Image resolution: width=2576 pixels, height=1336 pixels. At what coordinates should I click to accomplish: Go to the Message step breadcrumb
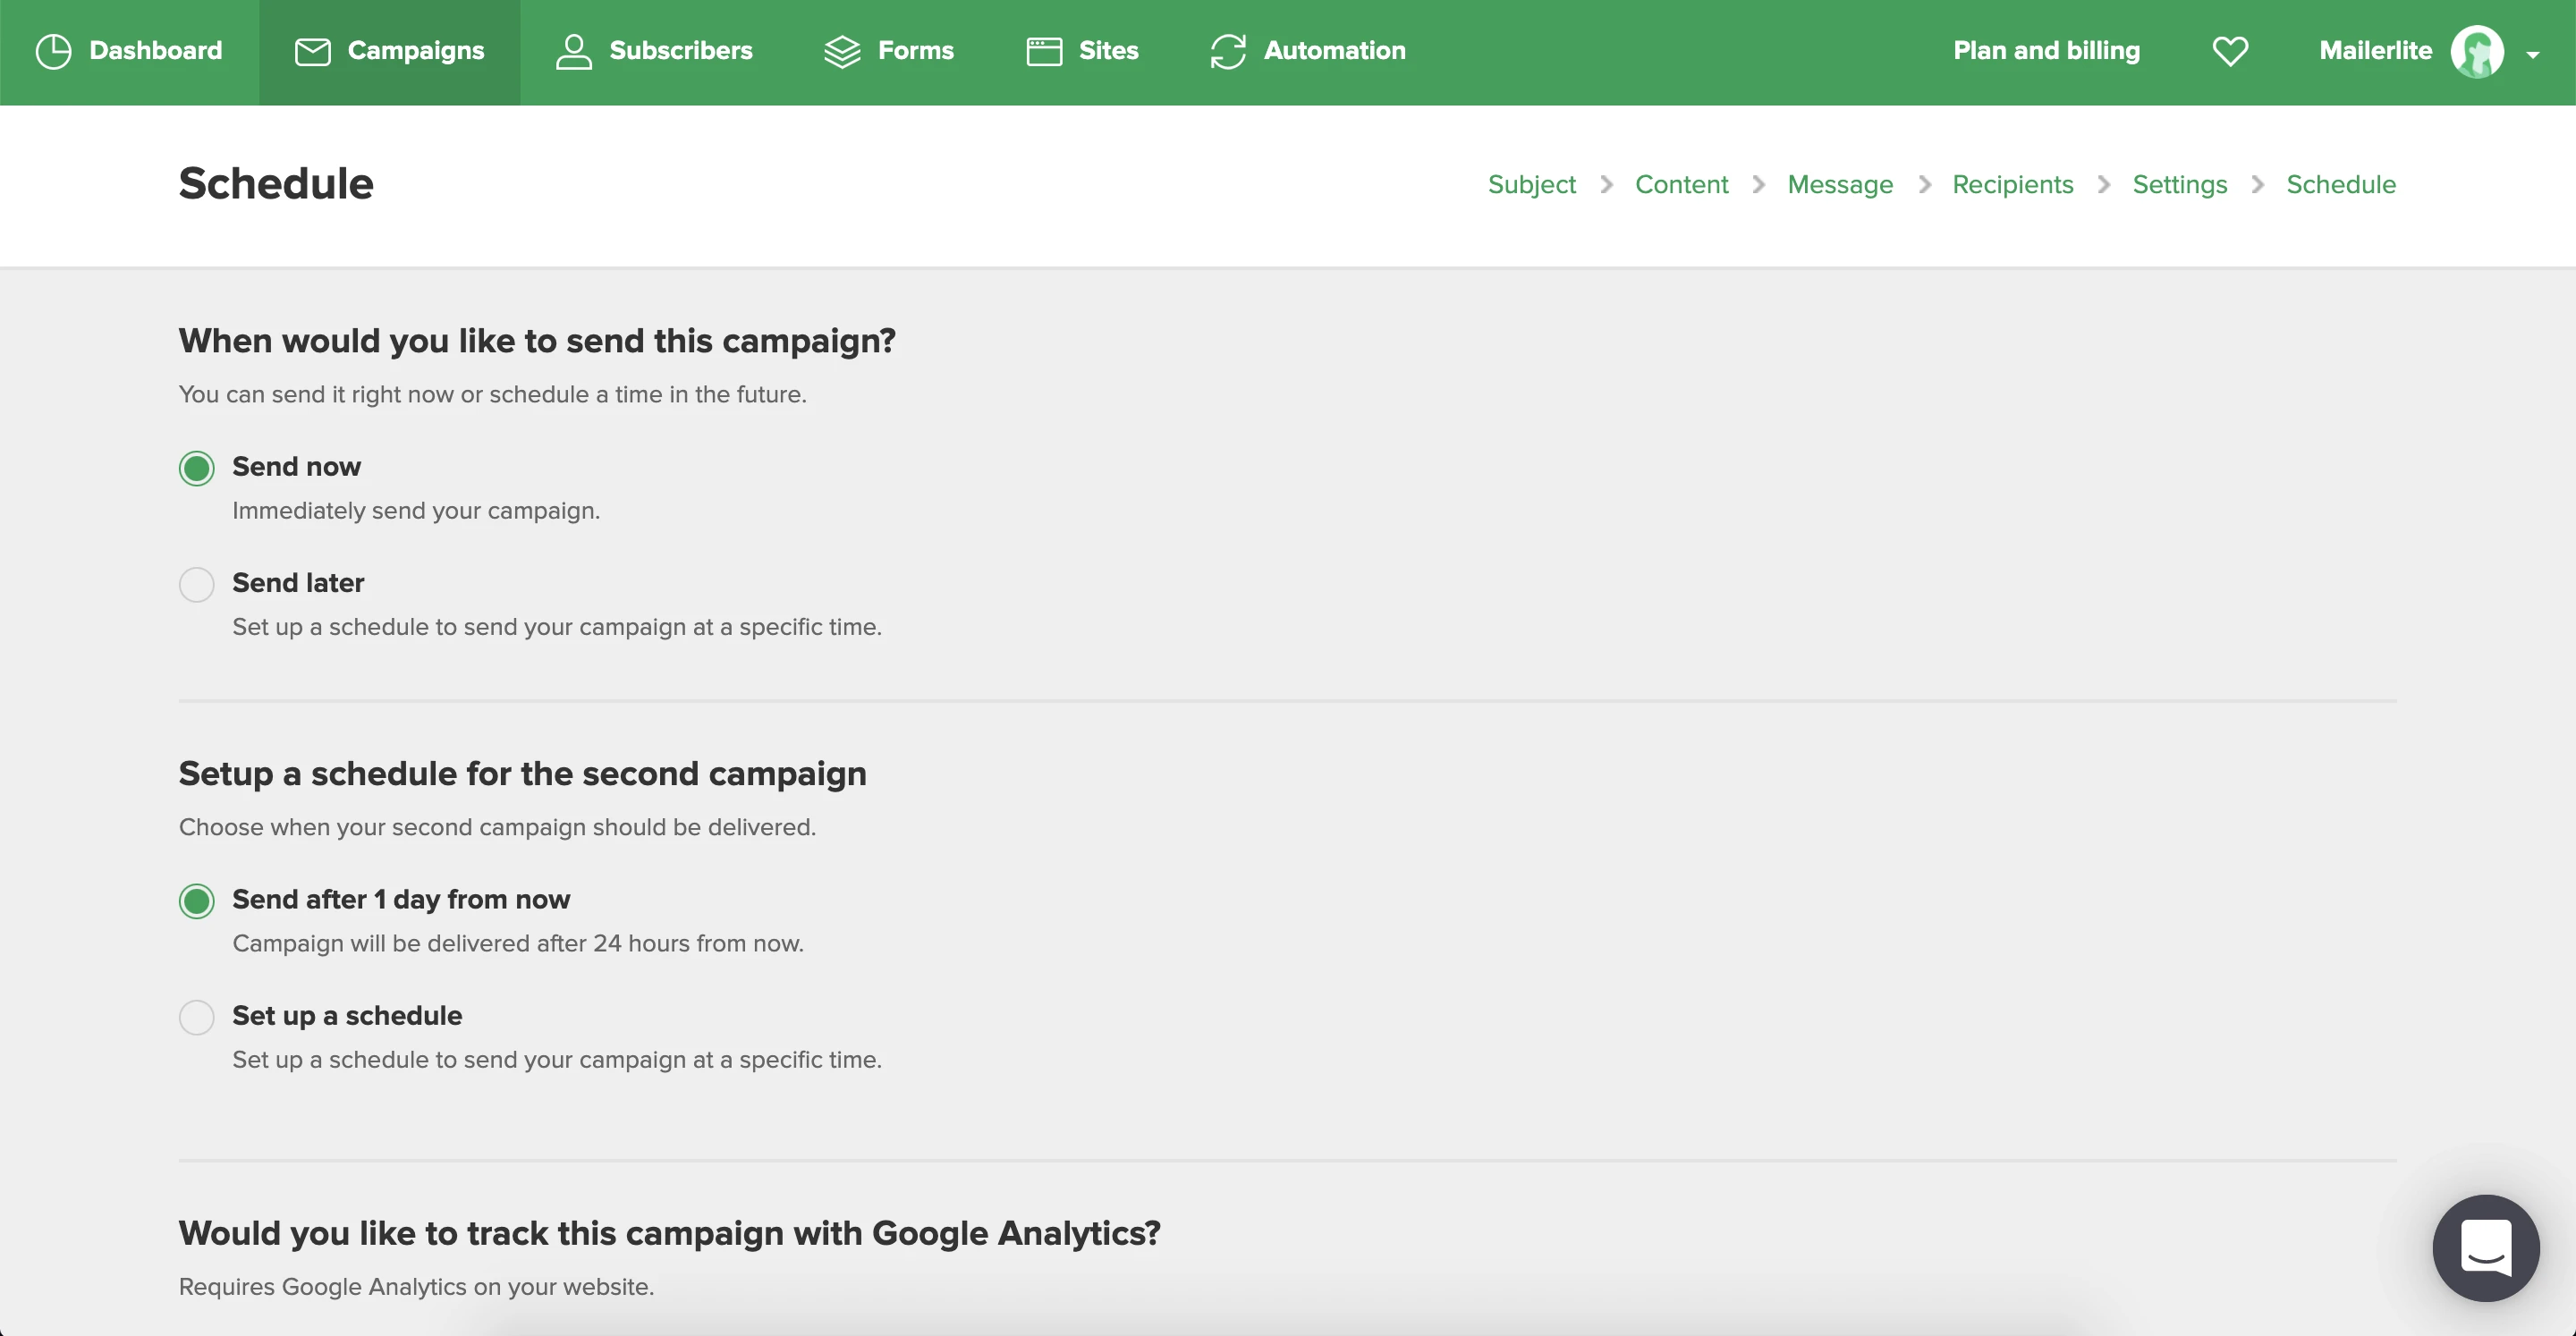click(x=1839, y=184)
